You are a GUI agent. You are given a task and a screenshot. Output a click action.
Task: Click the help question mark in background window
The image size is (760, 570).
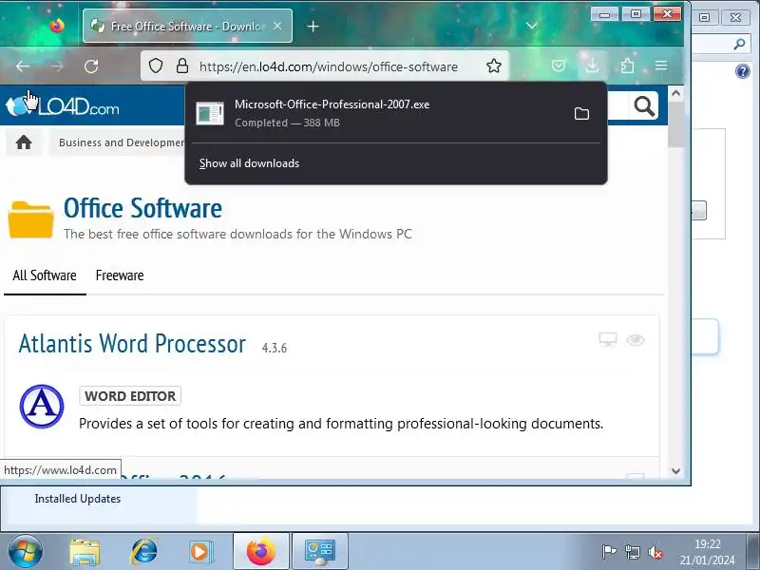click(743, 72)
